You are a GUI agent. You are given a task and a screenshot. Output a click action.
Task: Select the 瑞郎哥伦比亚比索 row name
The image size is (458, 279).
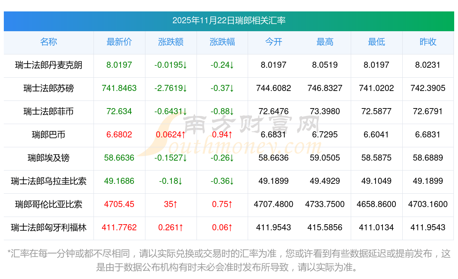[48, 204]
